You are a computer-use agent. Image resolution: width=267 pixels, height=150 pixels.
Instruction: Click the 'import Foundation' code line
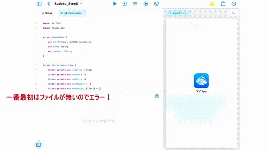click(54, 28)
